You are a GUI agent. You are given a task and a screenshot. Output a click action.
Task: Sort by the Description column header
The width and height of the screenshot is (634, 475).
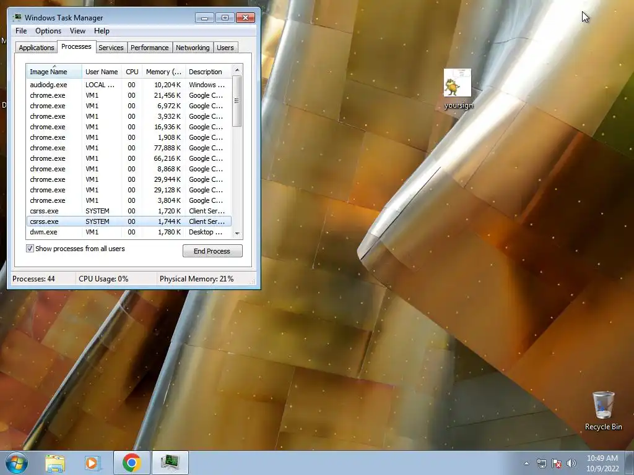(208, 72)
